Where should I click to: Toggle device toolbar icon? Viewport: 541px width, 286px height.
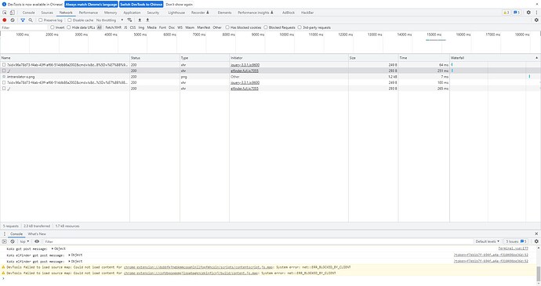click(x=12, y=13)
